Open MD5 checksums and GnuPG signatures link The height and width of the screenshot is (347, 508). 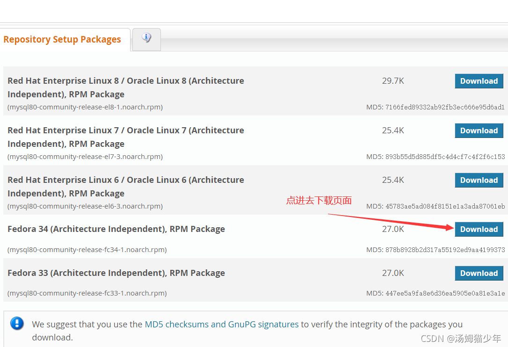222,325
